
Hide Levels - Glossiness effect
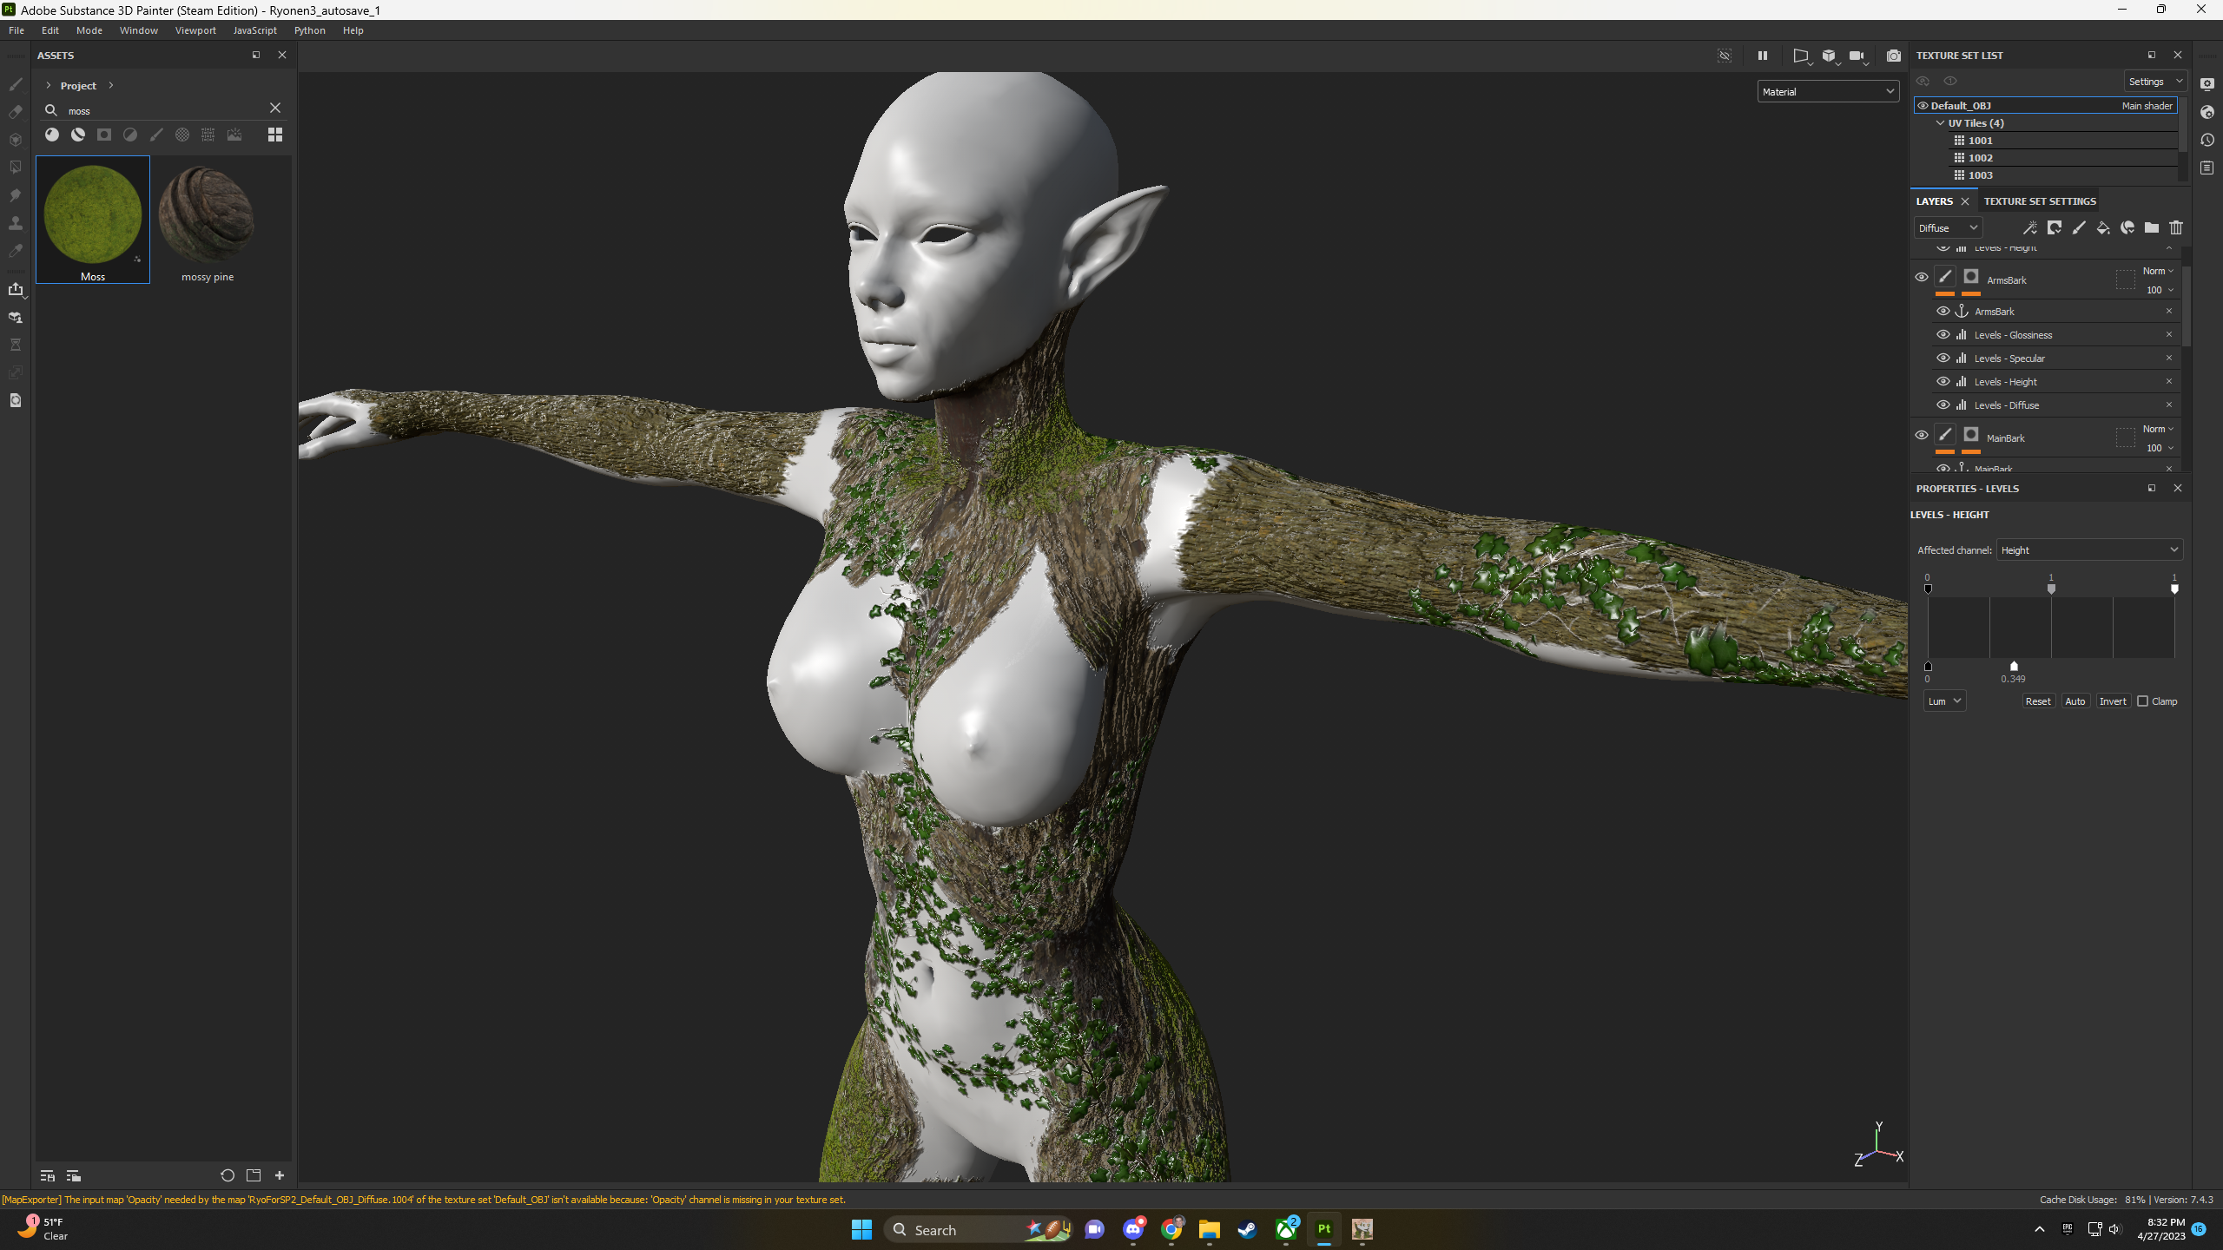click(x=1943, y=334)
